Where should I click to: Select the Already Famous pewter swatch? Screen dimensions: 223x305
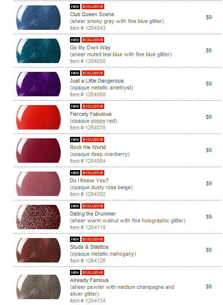pyautogui.click(x=38, y=287)
